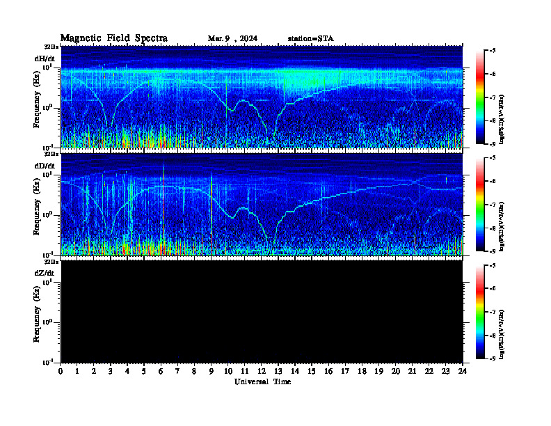
Task: Click hour tick label "1" on time axis
Action: 77,371
